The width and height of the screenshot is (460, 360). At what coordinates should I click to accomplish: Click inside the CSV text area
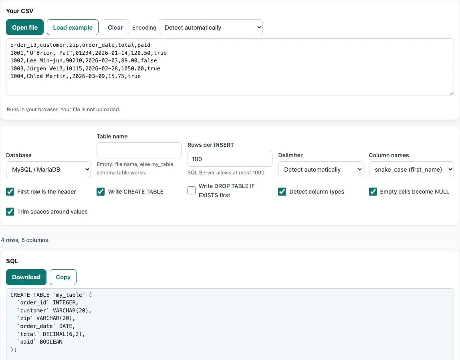click(x=230, y=67)
